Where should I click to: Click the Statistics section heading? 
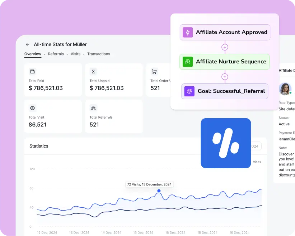pos(39,146)
